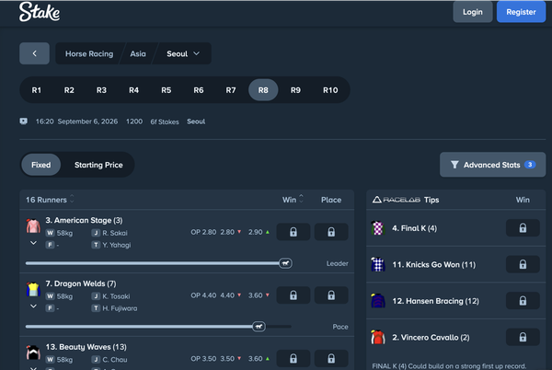Click Final K tip win lock
The image size is (552, 370).
pyautogui.click(x=523, y=228)
